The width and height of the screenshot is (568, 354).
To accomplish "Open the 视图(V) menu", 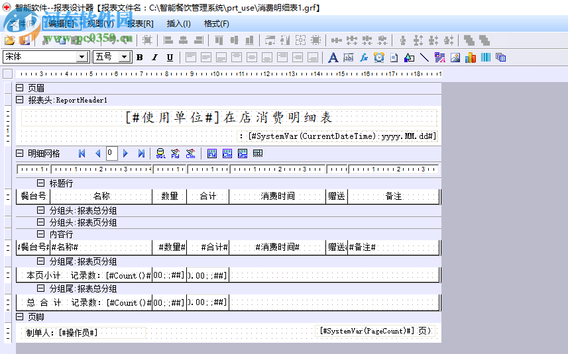I will (x=100, y=24).
